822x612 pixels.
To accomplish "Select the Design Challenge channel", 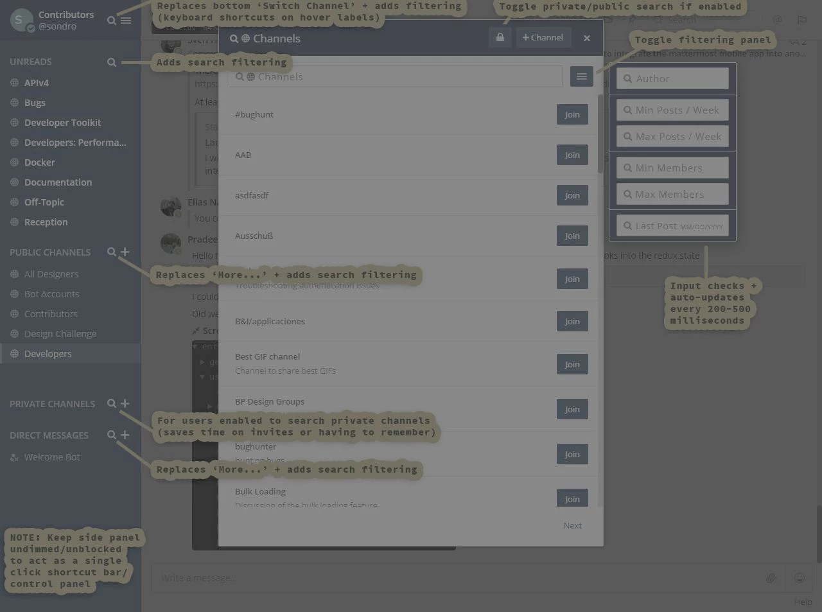I will point(60,334).
